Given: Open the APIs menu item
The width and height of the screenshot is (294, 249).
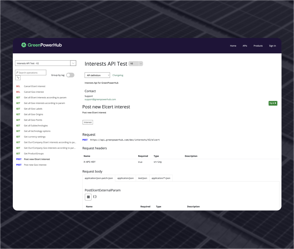Looking at the screenshot, I should [245, 46].
